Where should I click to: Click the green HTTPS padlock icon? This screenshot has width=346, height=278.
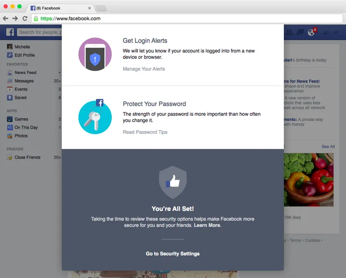click(x=36, y=19)
